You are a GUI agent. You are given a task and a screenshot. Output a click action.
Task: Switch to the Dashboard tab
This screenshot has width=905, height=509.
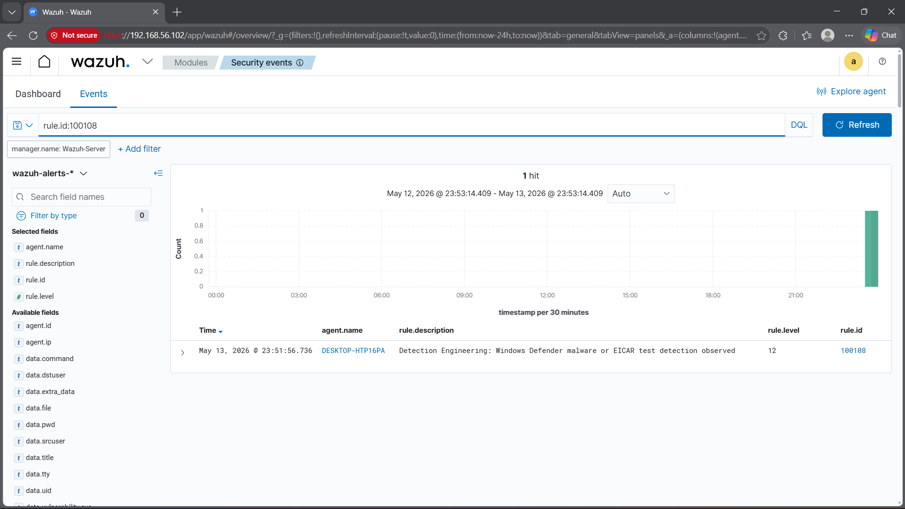pyautogui.click(x=38, y=94)
